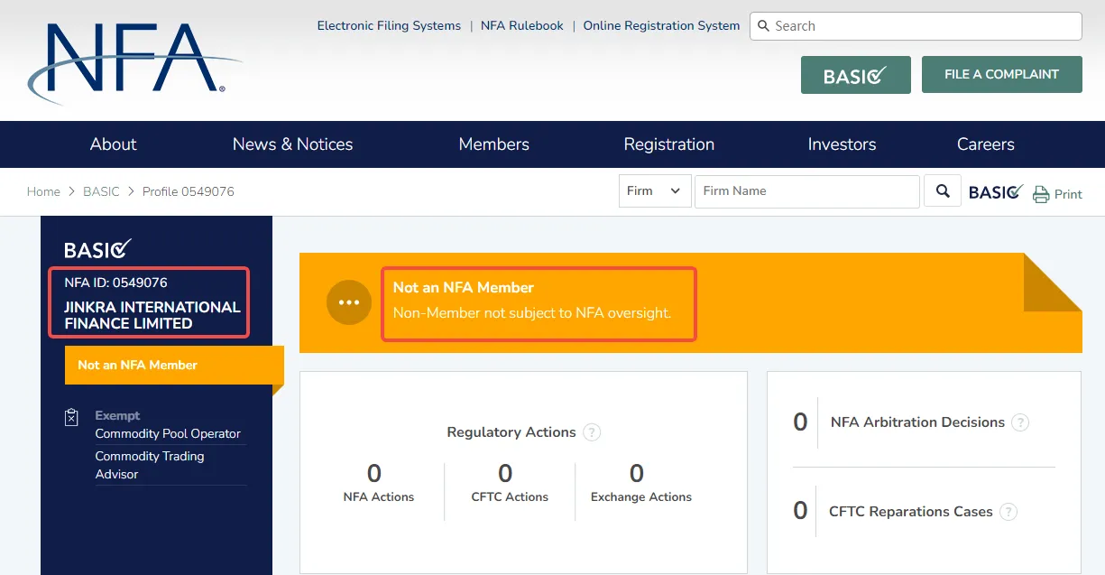Image resolution: width=1105 pixels, height=575 pixels.
Task: Open the Electronic Filing Systems link
Action: coord(389,25)
